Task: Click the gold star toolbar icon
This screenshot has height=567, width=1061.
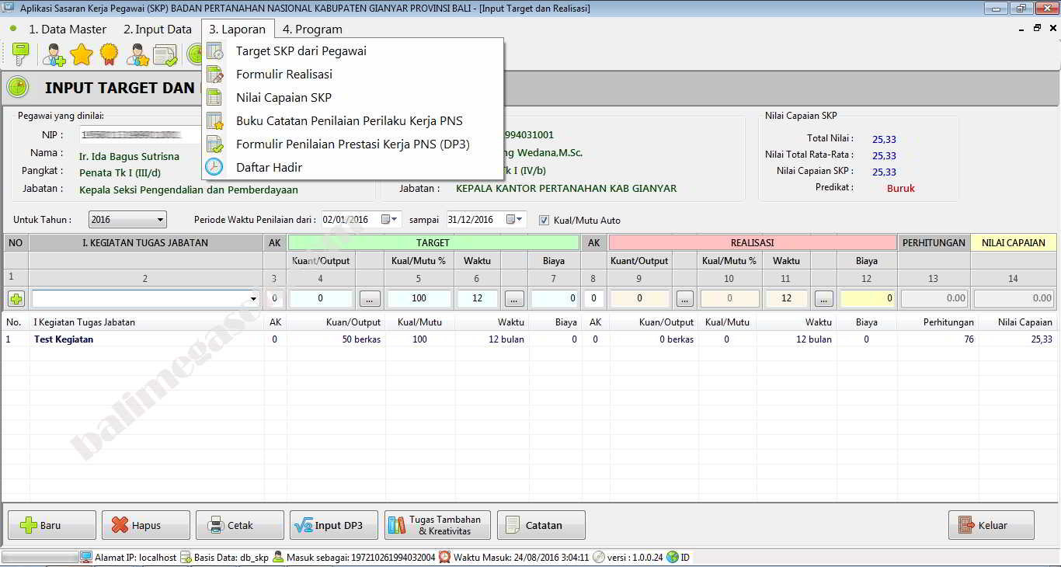Action: [x=82, y=54]
